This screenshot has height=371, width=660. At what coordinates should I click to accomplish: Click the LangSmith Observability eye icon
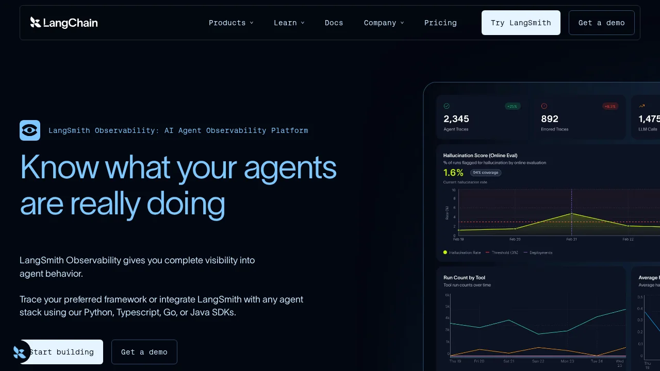point(30,130)
